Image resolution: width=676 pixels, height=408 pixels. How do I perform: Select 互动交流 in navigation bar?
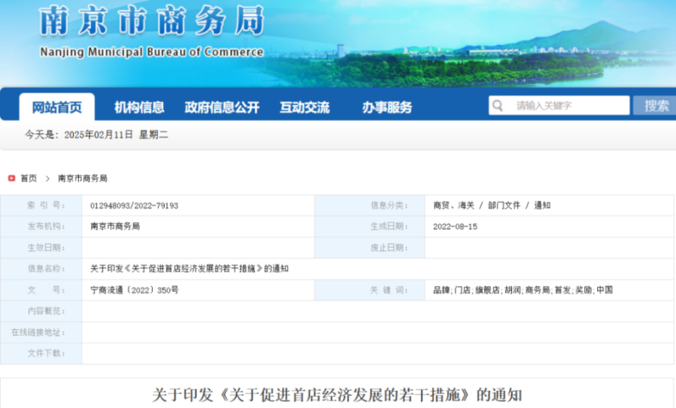point(305,108)
